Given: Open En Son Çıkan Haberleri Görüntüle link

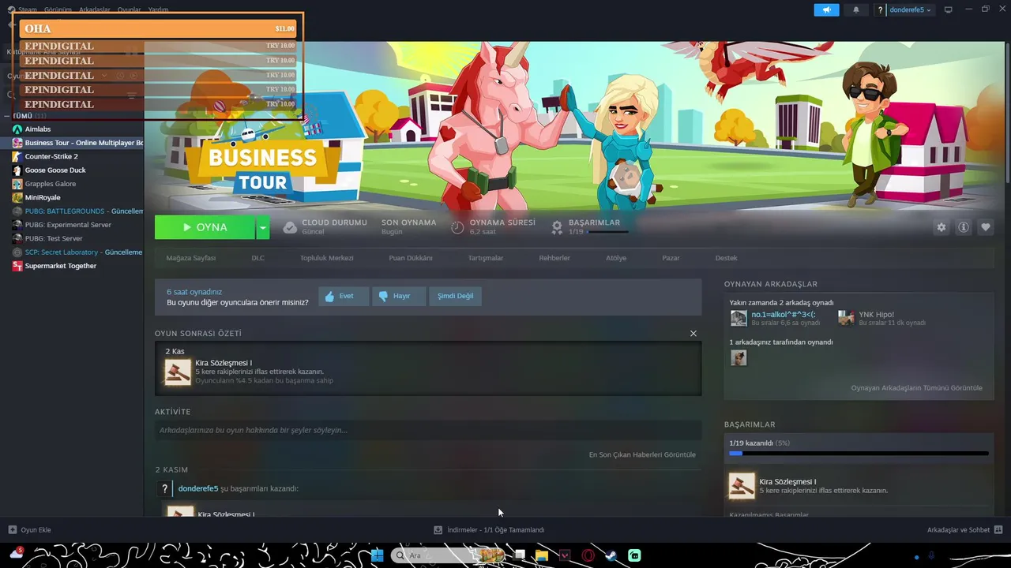Looking at the screenshot, I should pos(642,455).
